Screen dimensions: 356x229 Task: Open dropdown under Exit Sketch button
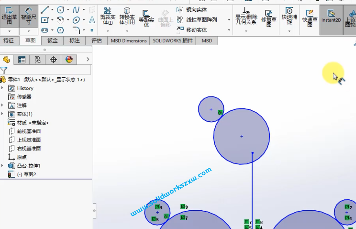pyautogui.click(x=9, y=31)
